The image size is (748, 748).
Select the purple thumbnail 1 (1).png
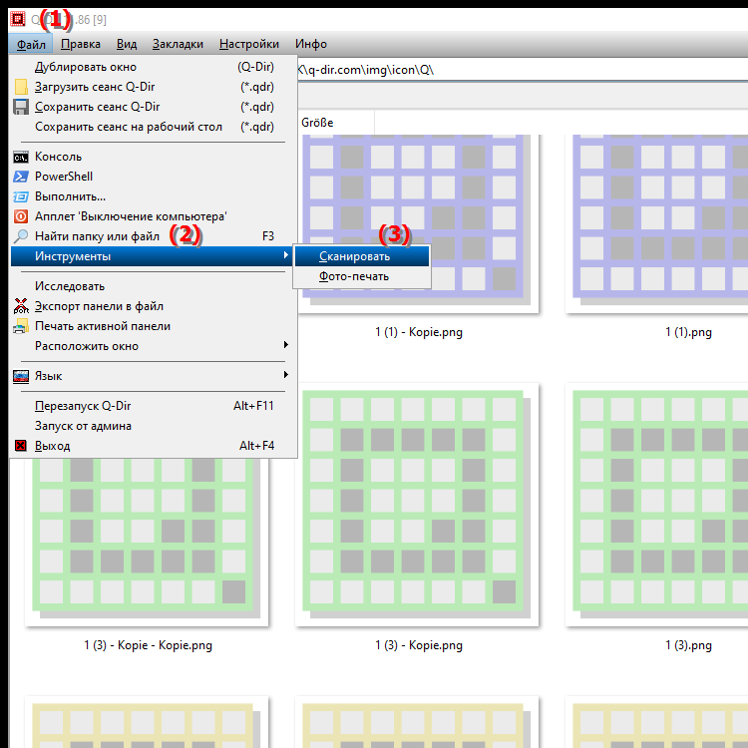coord(656,223)
